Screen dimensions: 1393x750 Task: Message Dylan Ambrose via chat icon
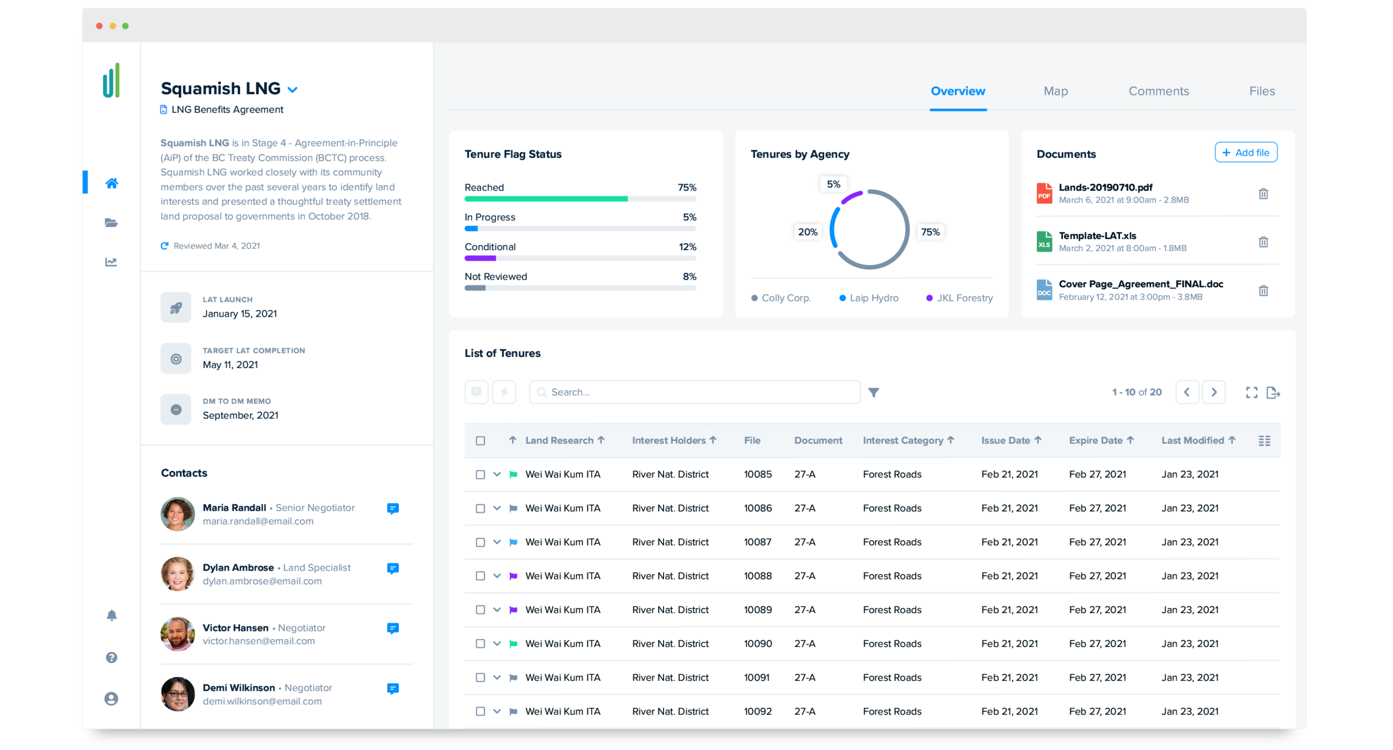point(393,568)
